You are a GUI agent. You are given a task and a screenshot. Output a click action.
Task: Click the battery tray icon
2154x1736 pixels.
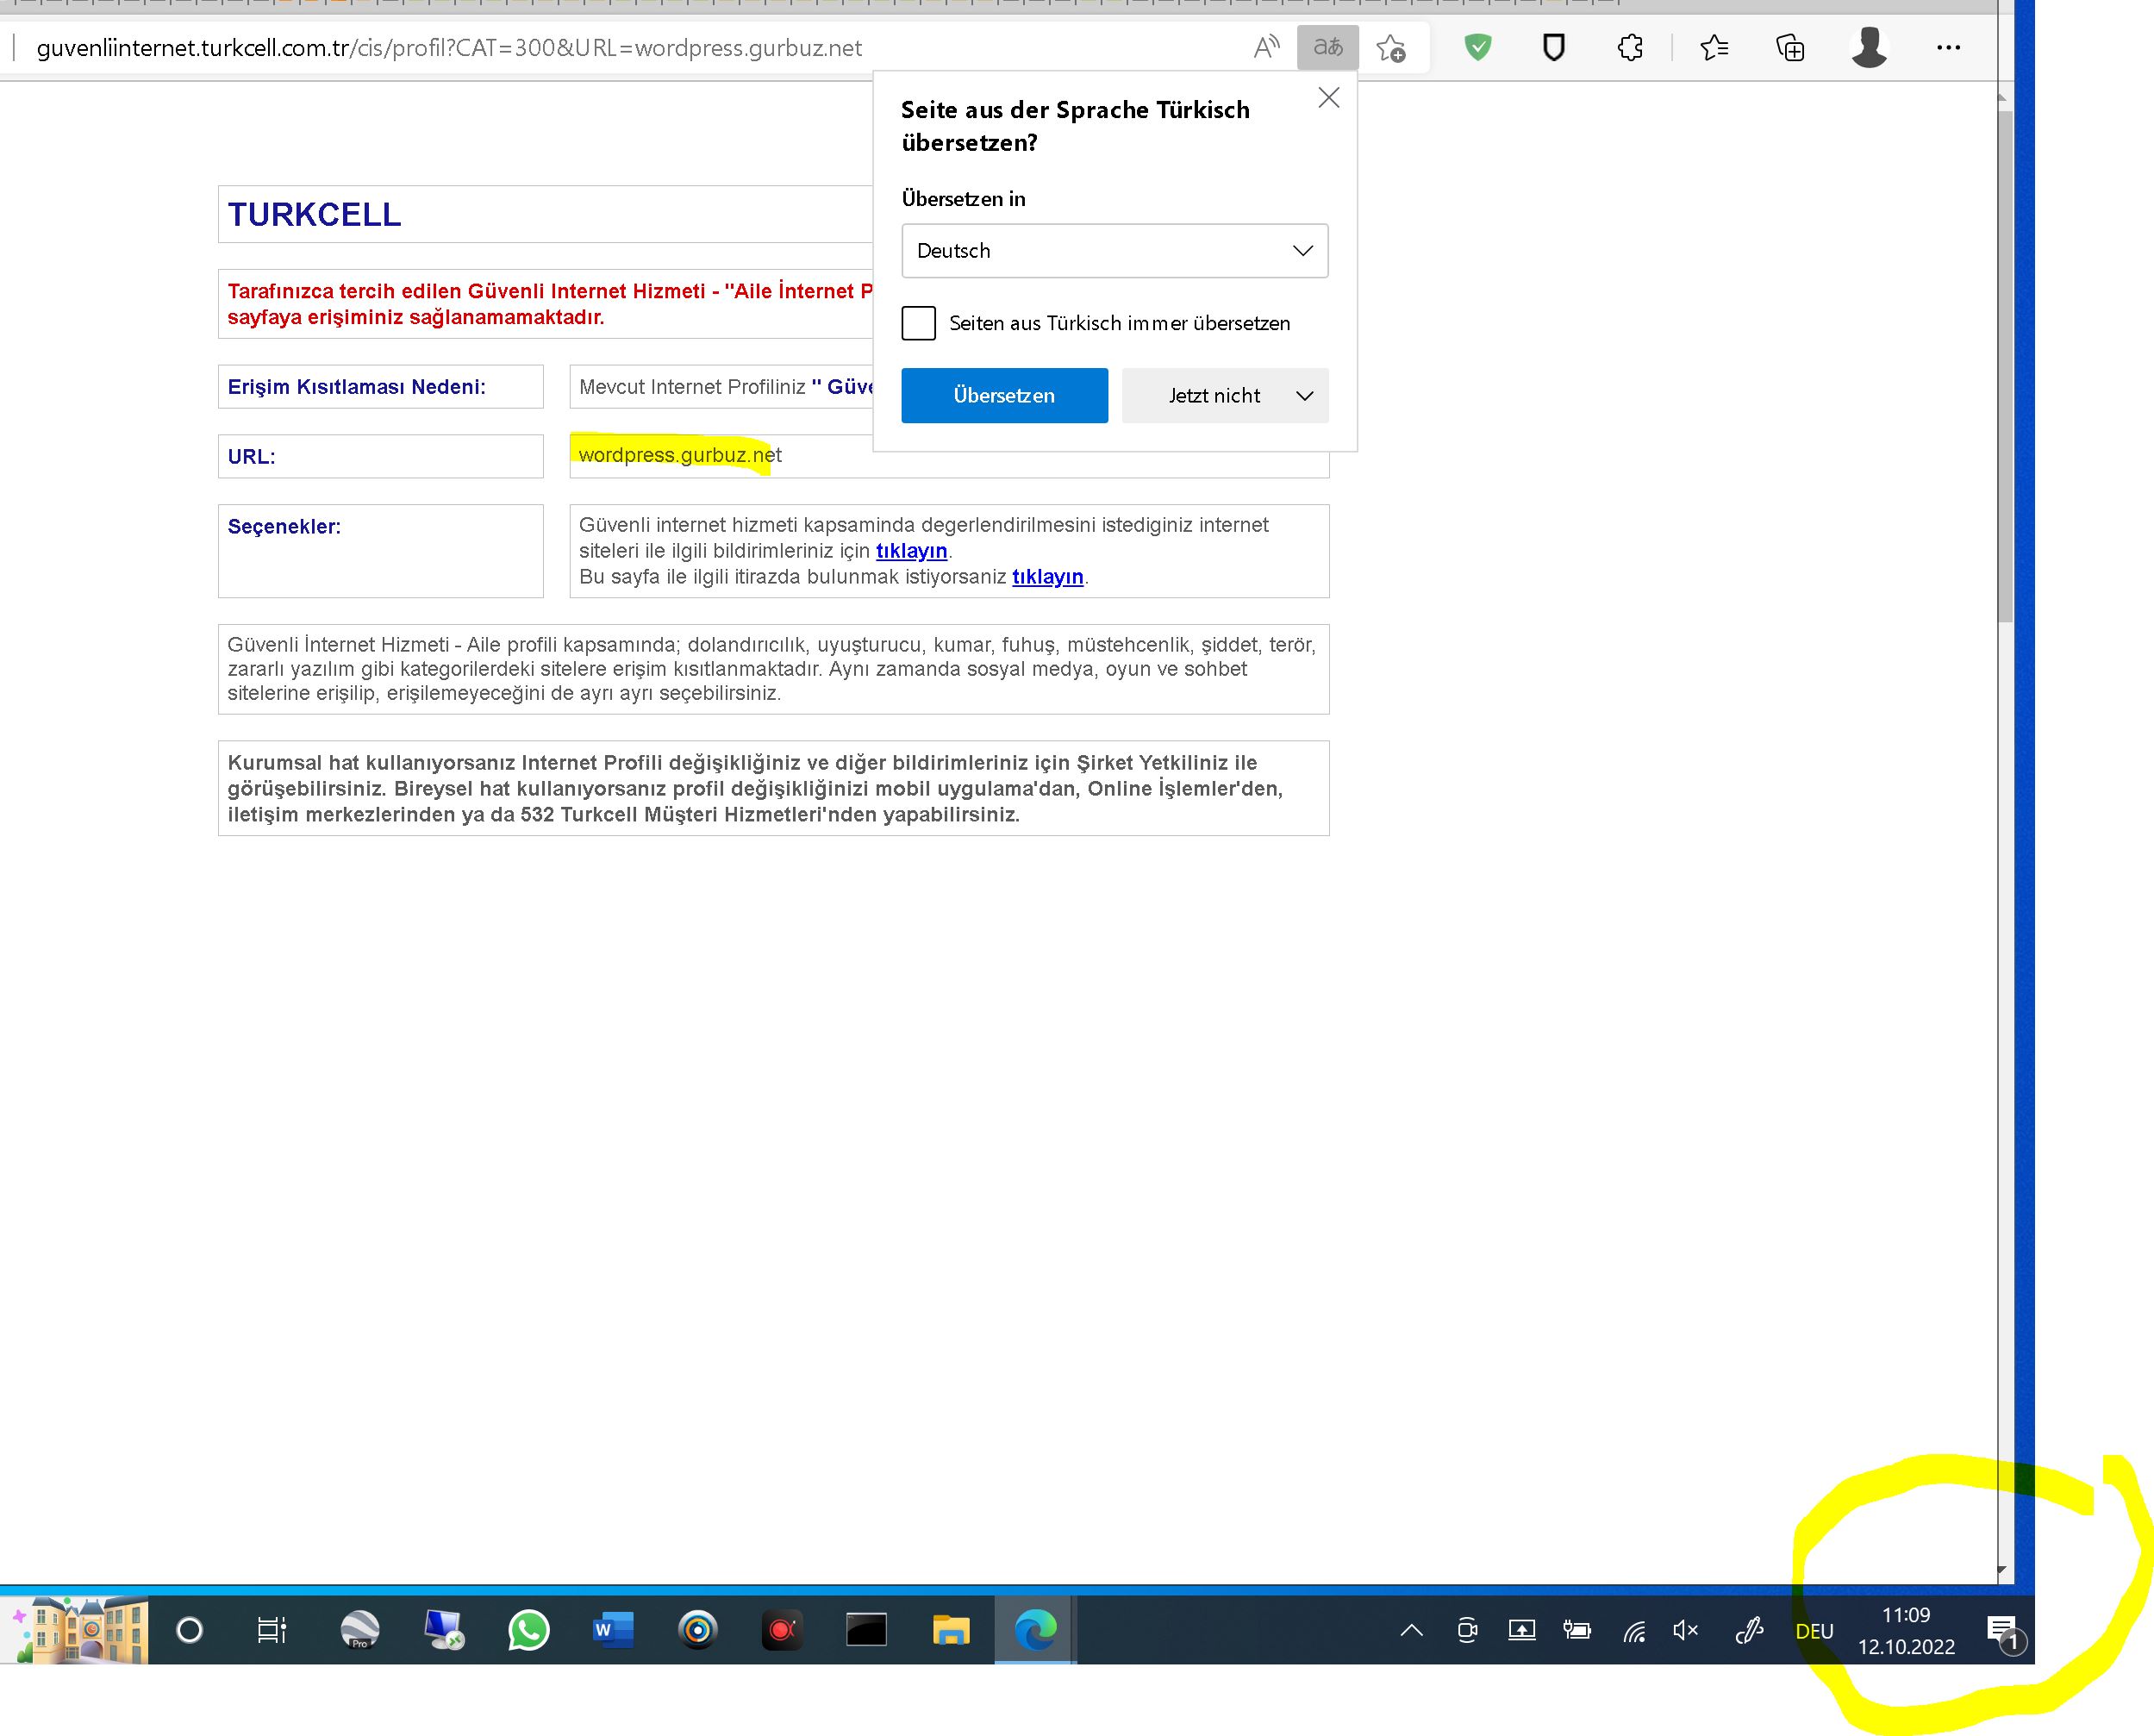tap(1577, 1630)
